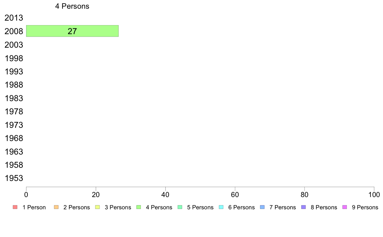Click the 40 tick label on the axis
The image size is (383, 237).
coord(165,194)
